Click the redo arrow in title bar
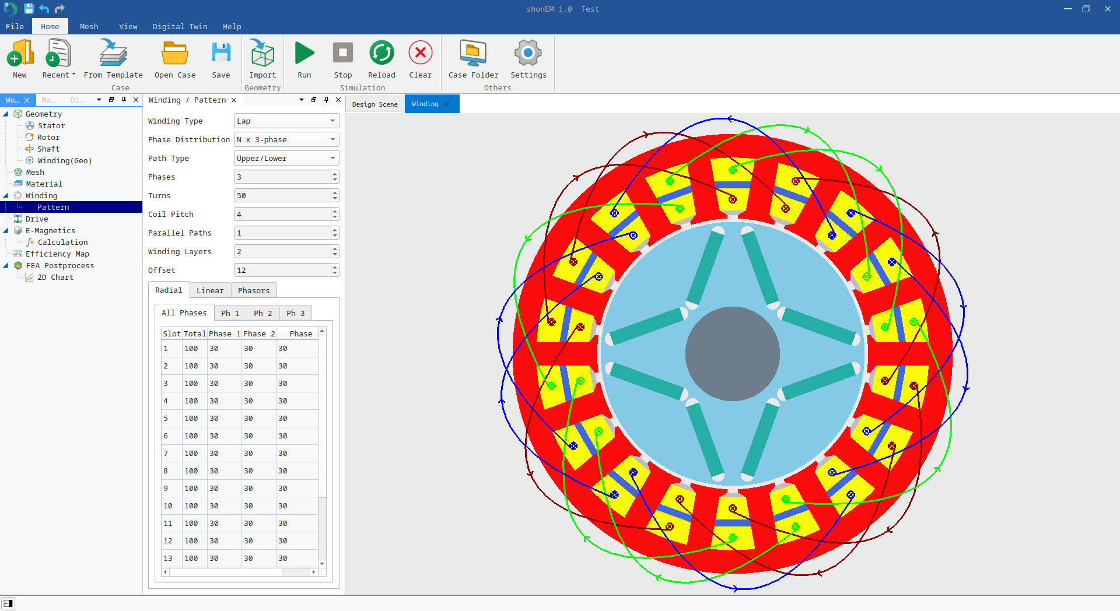The width and height of the screenshot is (1120, 611). pyautogui.click(x=60, y=9)
